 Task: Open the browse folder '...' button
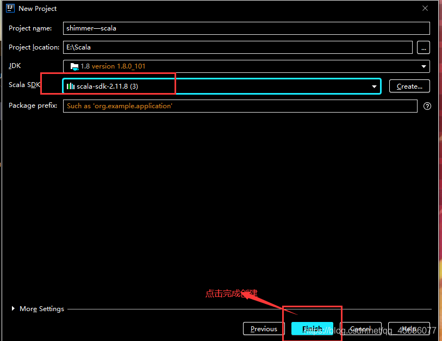point(424,47)
